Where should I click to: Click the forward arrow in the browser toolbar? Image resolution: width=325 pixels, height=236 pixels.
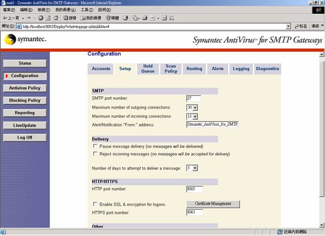pyautogui.click(x=29, y=18)
